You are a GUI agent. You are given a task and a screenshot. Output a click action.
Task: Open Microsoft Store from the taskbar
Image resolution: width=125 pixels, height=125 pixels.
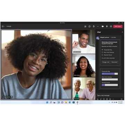click(x=74, y=102)
